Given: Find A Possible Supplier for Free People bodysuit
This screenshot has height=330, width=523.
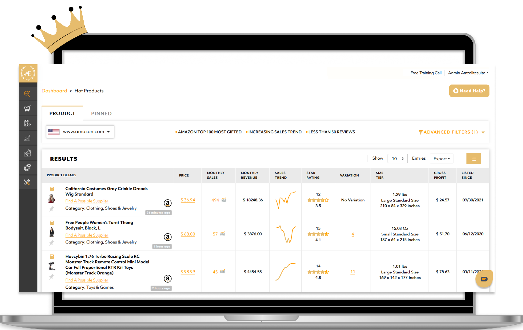Looking at the screenshot, I should click(x=87, y=235).
